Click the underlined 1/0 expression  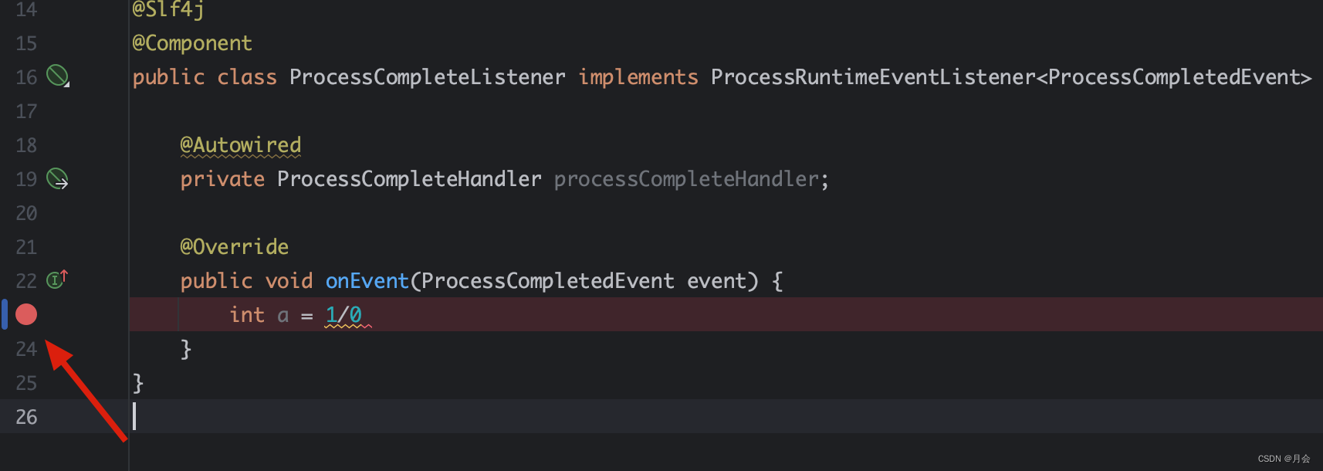[343, 315]
